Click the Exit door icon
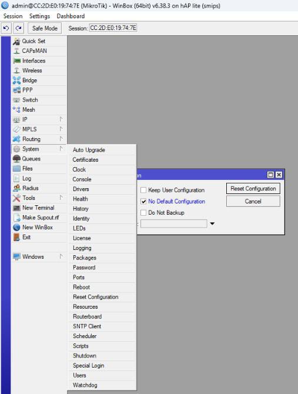 point(16,237)
